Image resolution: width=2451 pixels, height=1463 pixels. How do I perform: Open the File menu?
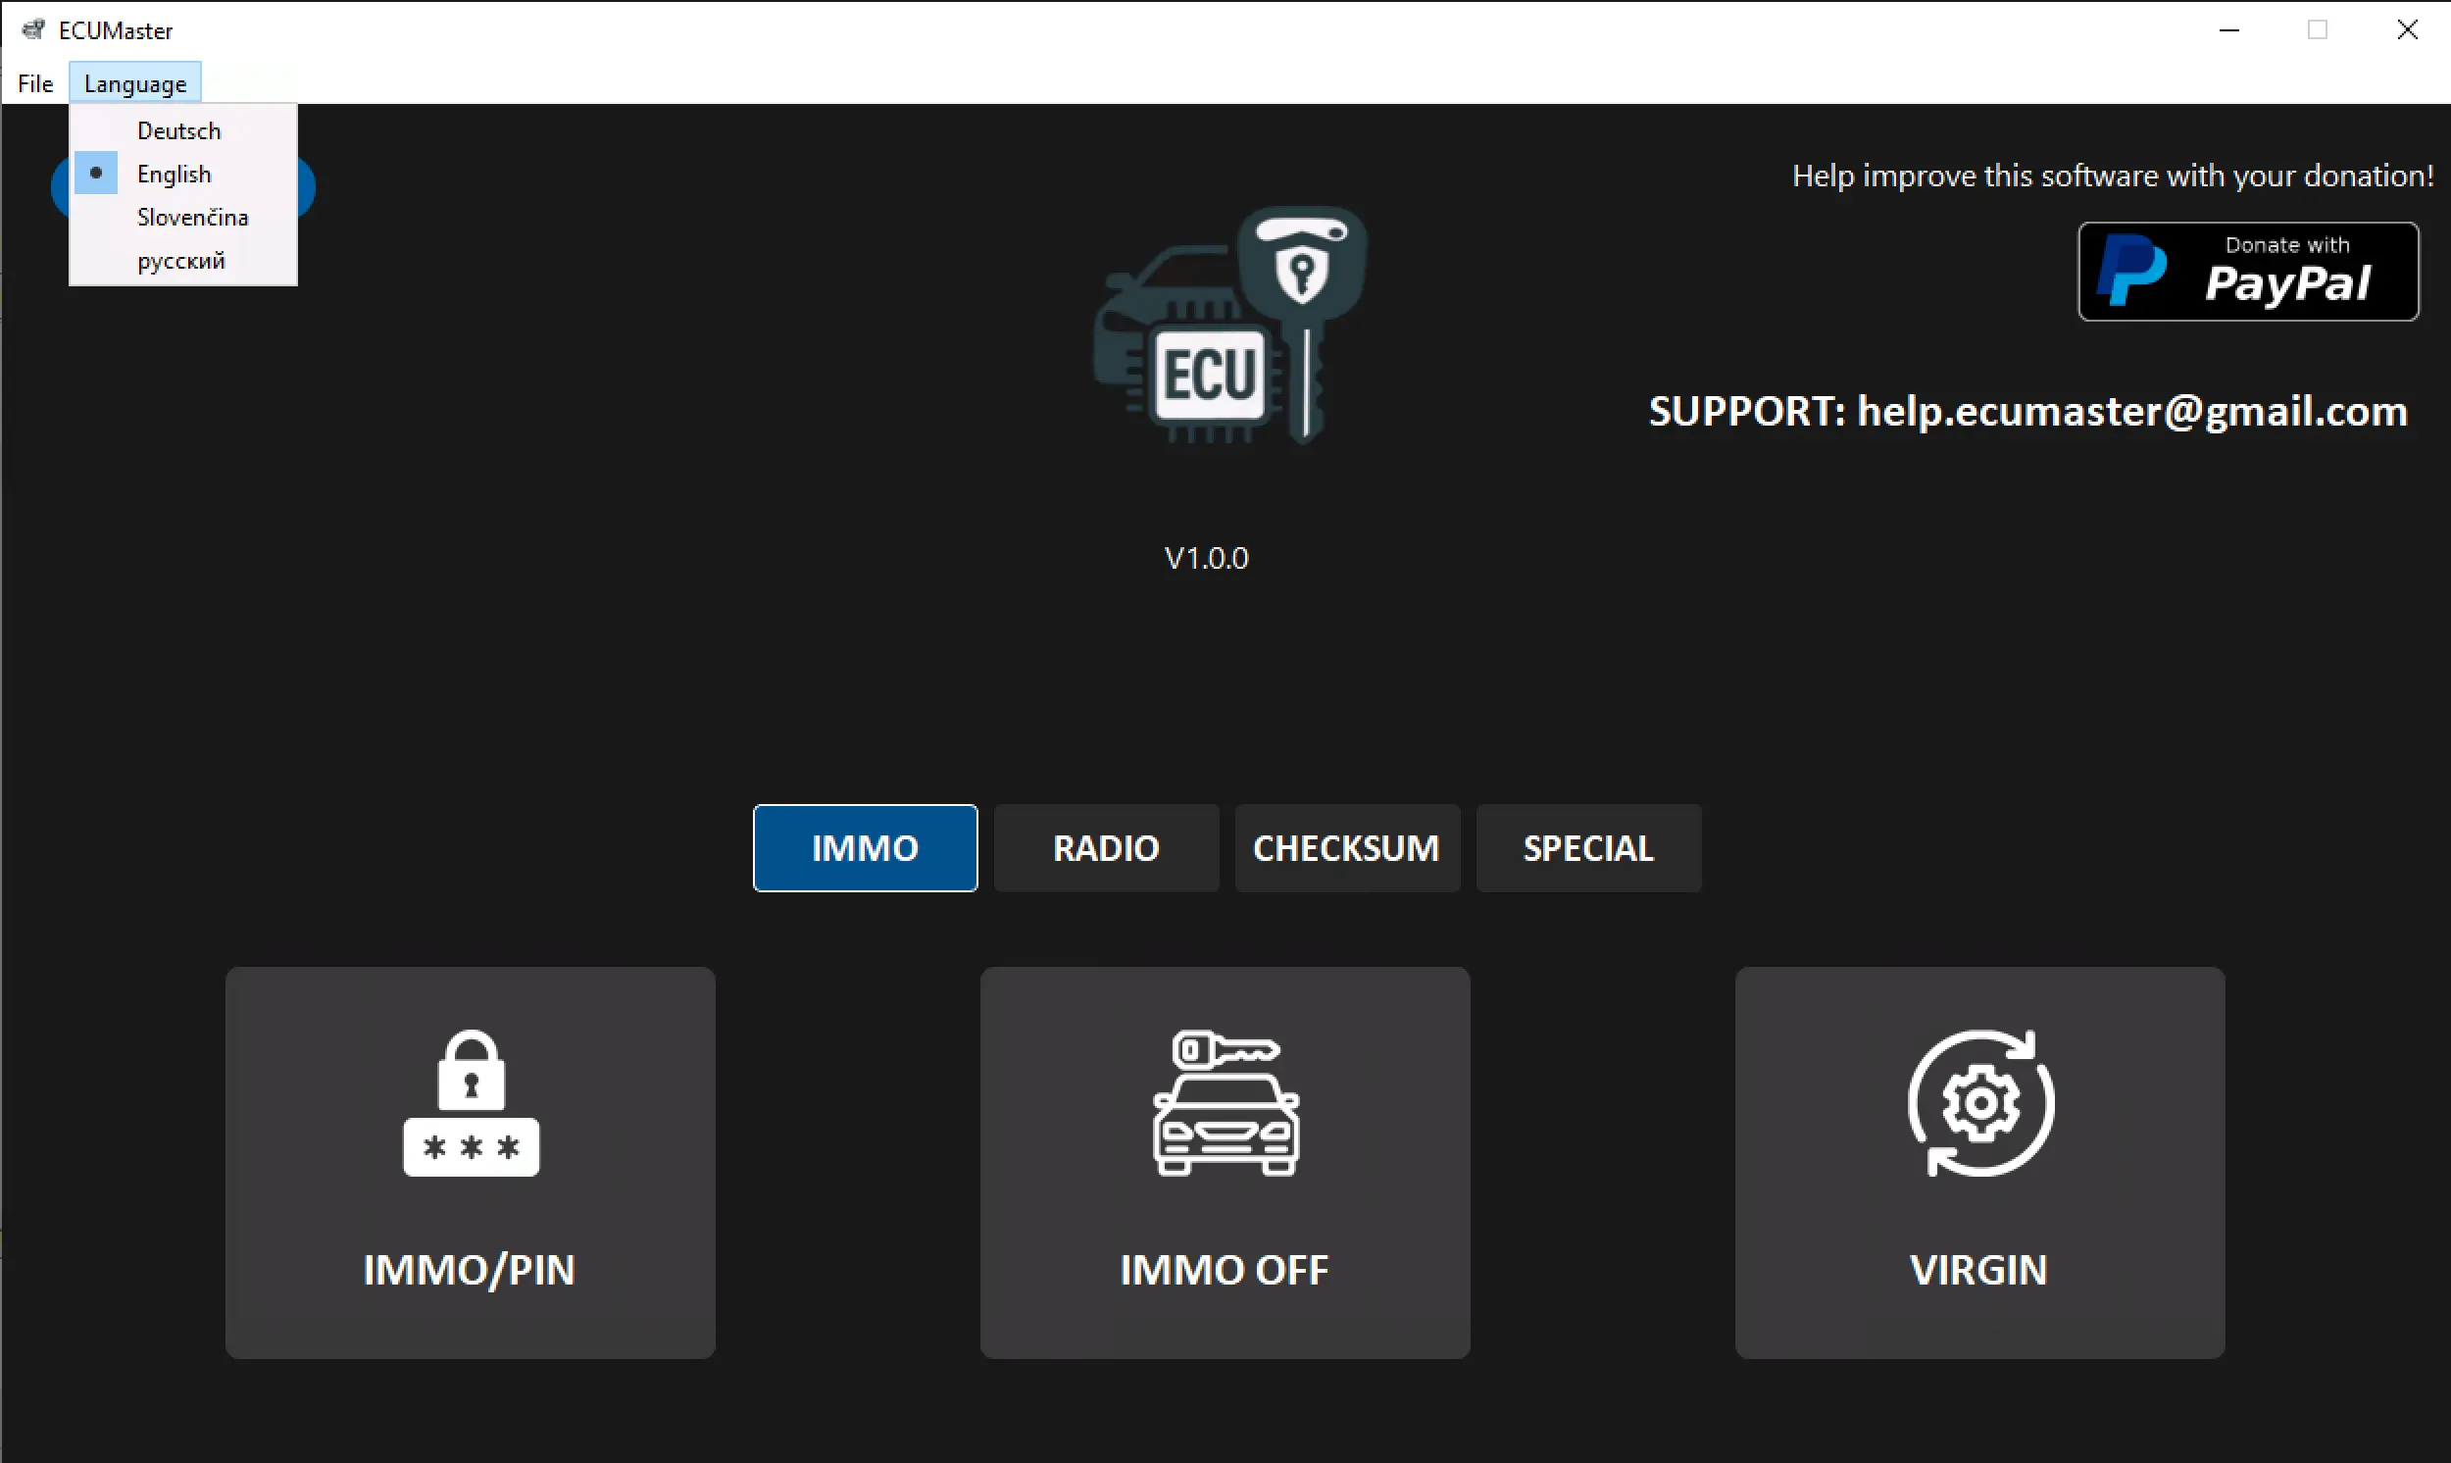pos(34,82)
